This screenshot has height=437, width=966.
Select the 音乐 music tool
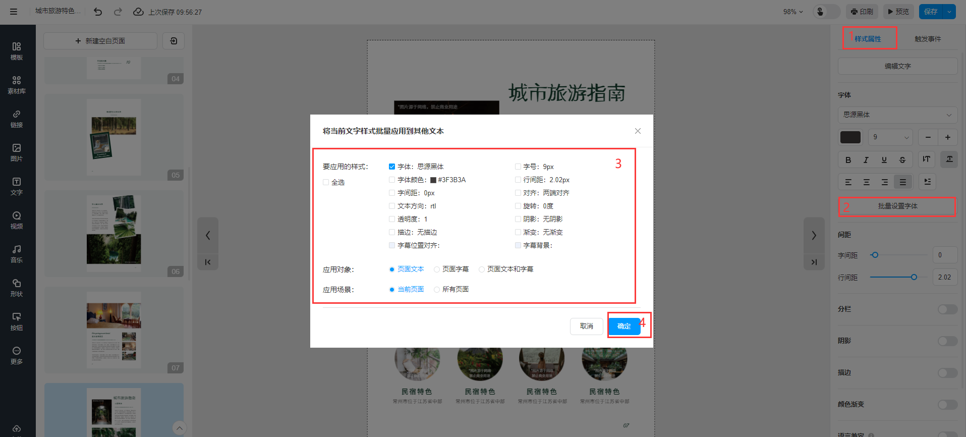[x=17, y=254]
